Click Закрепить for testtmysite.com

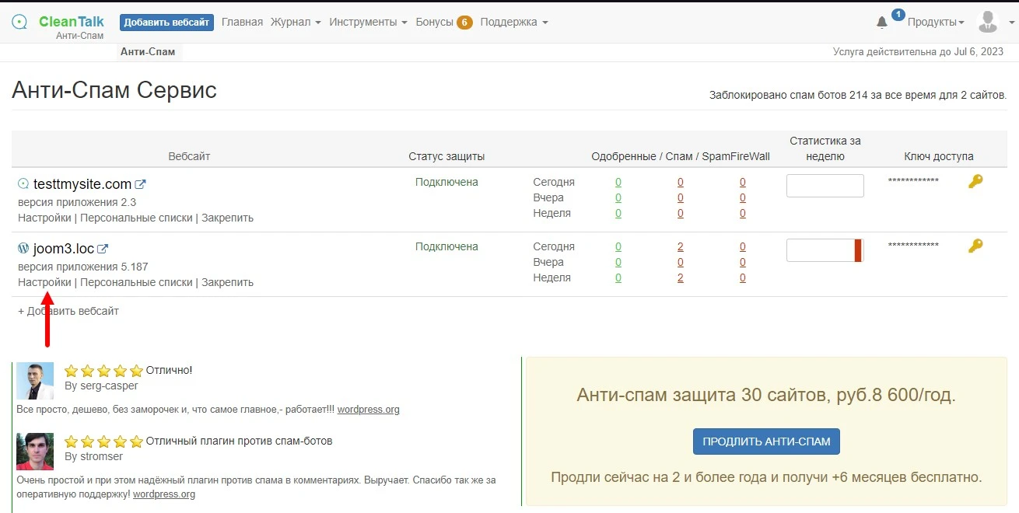click(227, 218)
